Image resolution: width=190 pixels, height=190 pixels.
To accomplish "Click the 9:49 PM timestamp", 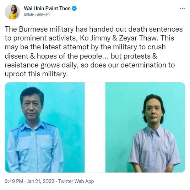I will tap(14, 181).
